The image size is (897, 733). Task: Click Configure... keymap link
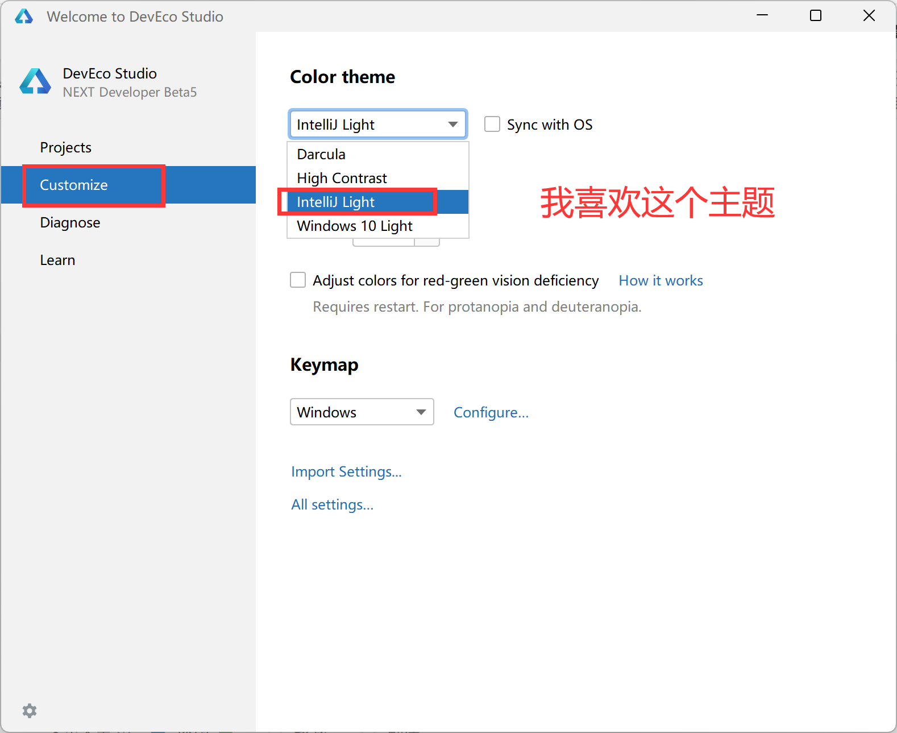[x=491, y=412]
